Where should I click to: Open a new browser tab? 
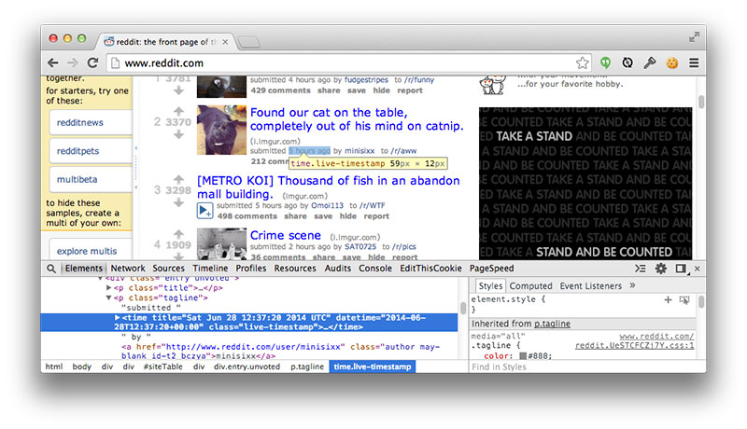click(x=248, y=42)
